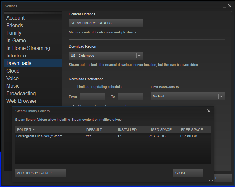This screenshot has width=235, height=187.
Task: Toggle Allow downloads during gameplay checkbox
Action: [72, 105]
